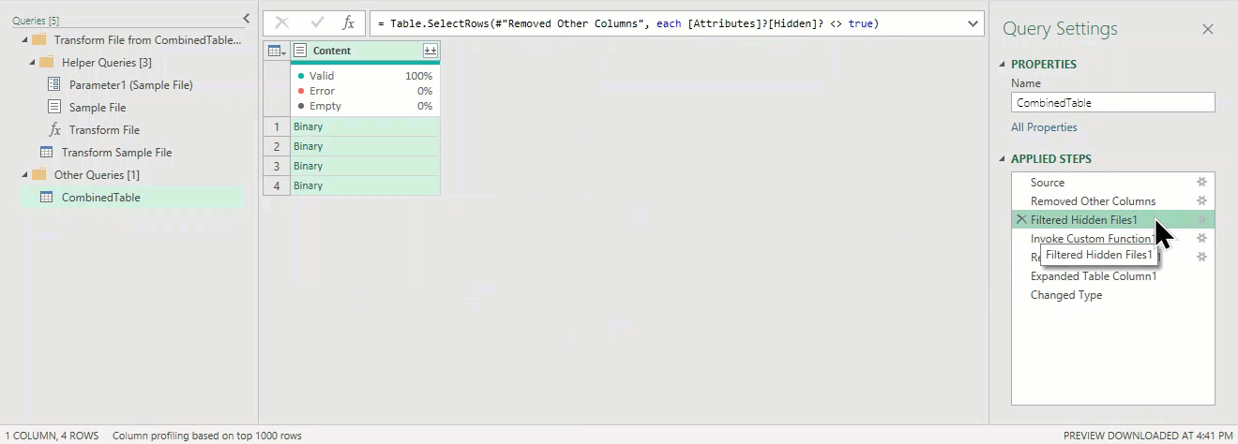Click the Binary cell in row 1
The width and height of the screenshot is (1238, 444).
[364, 126]
